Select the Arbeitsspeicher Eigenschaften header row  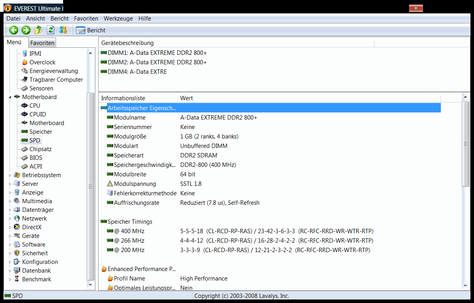pos(270,108)
